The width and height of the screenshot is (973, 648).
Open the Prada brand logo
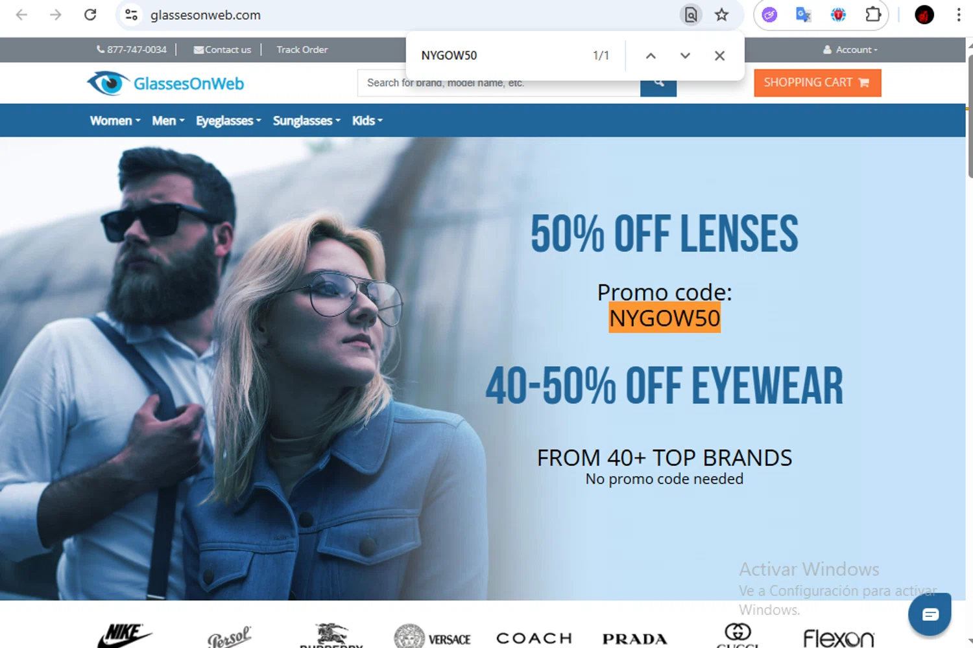click(x=634, y=639)
